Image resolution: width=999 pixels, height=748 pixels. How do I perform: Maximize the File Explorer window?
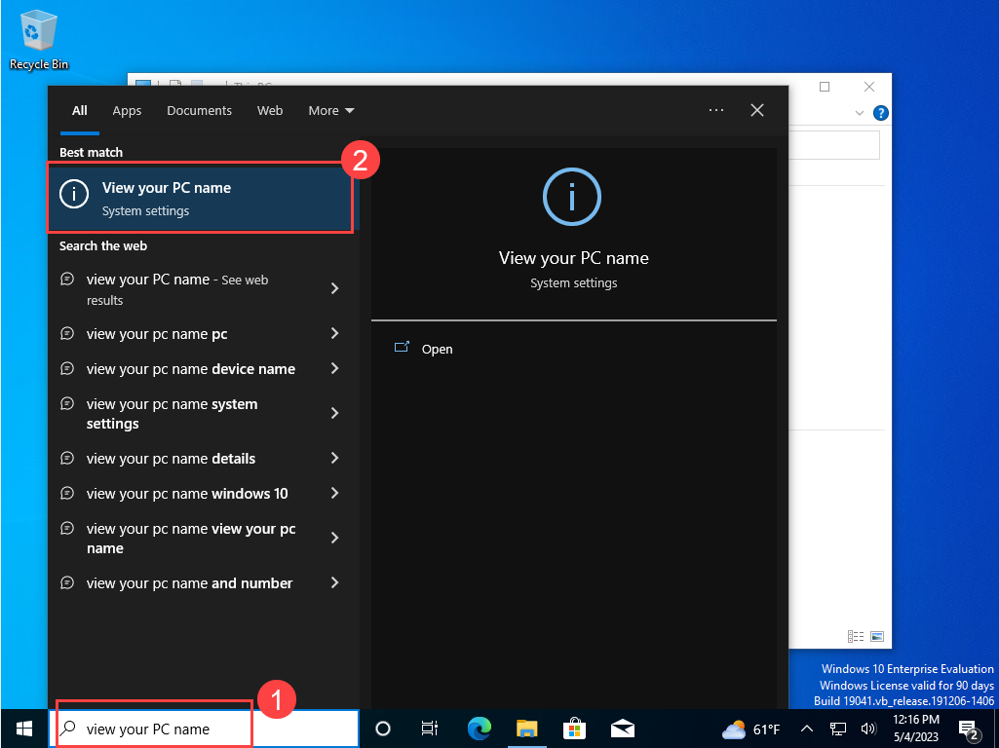(x=825, y=87)
